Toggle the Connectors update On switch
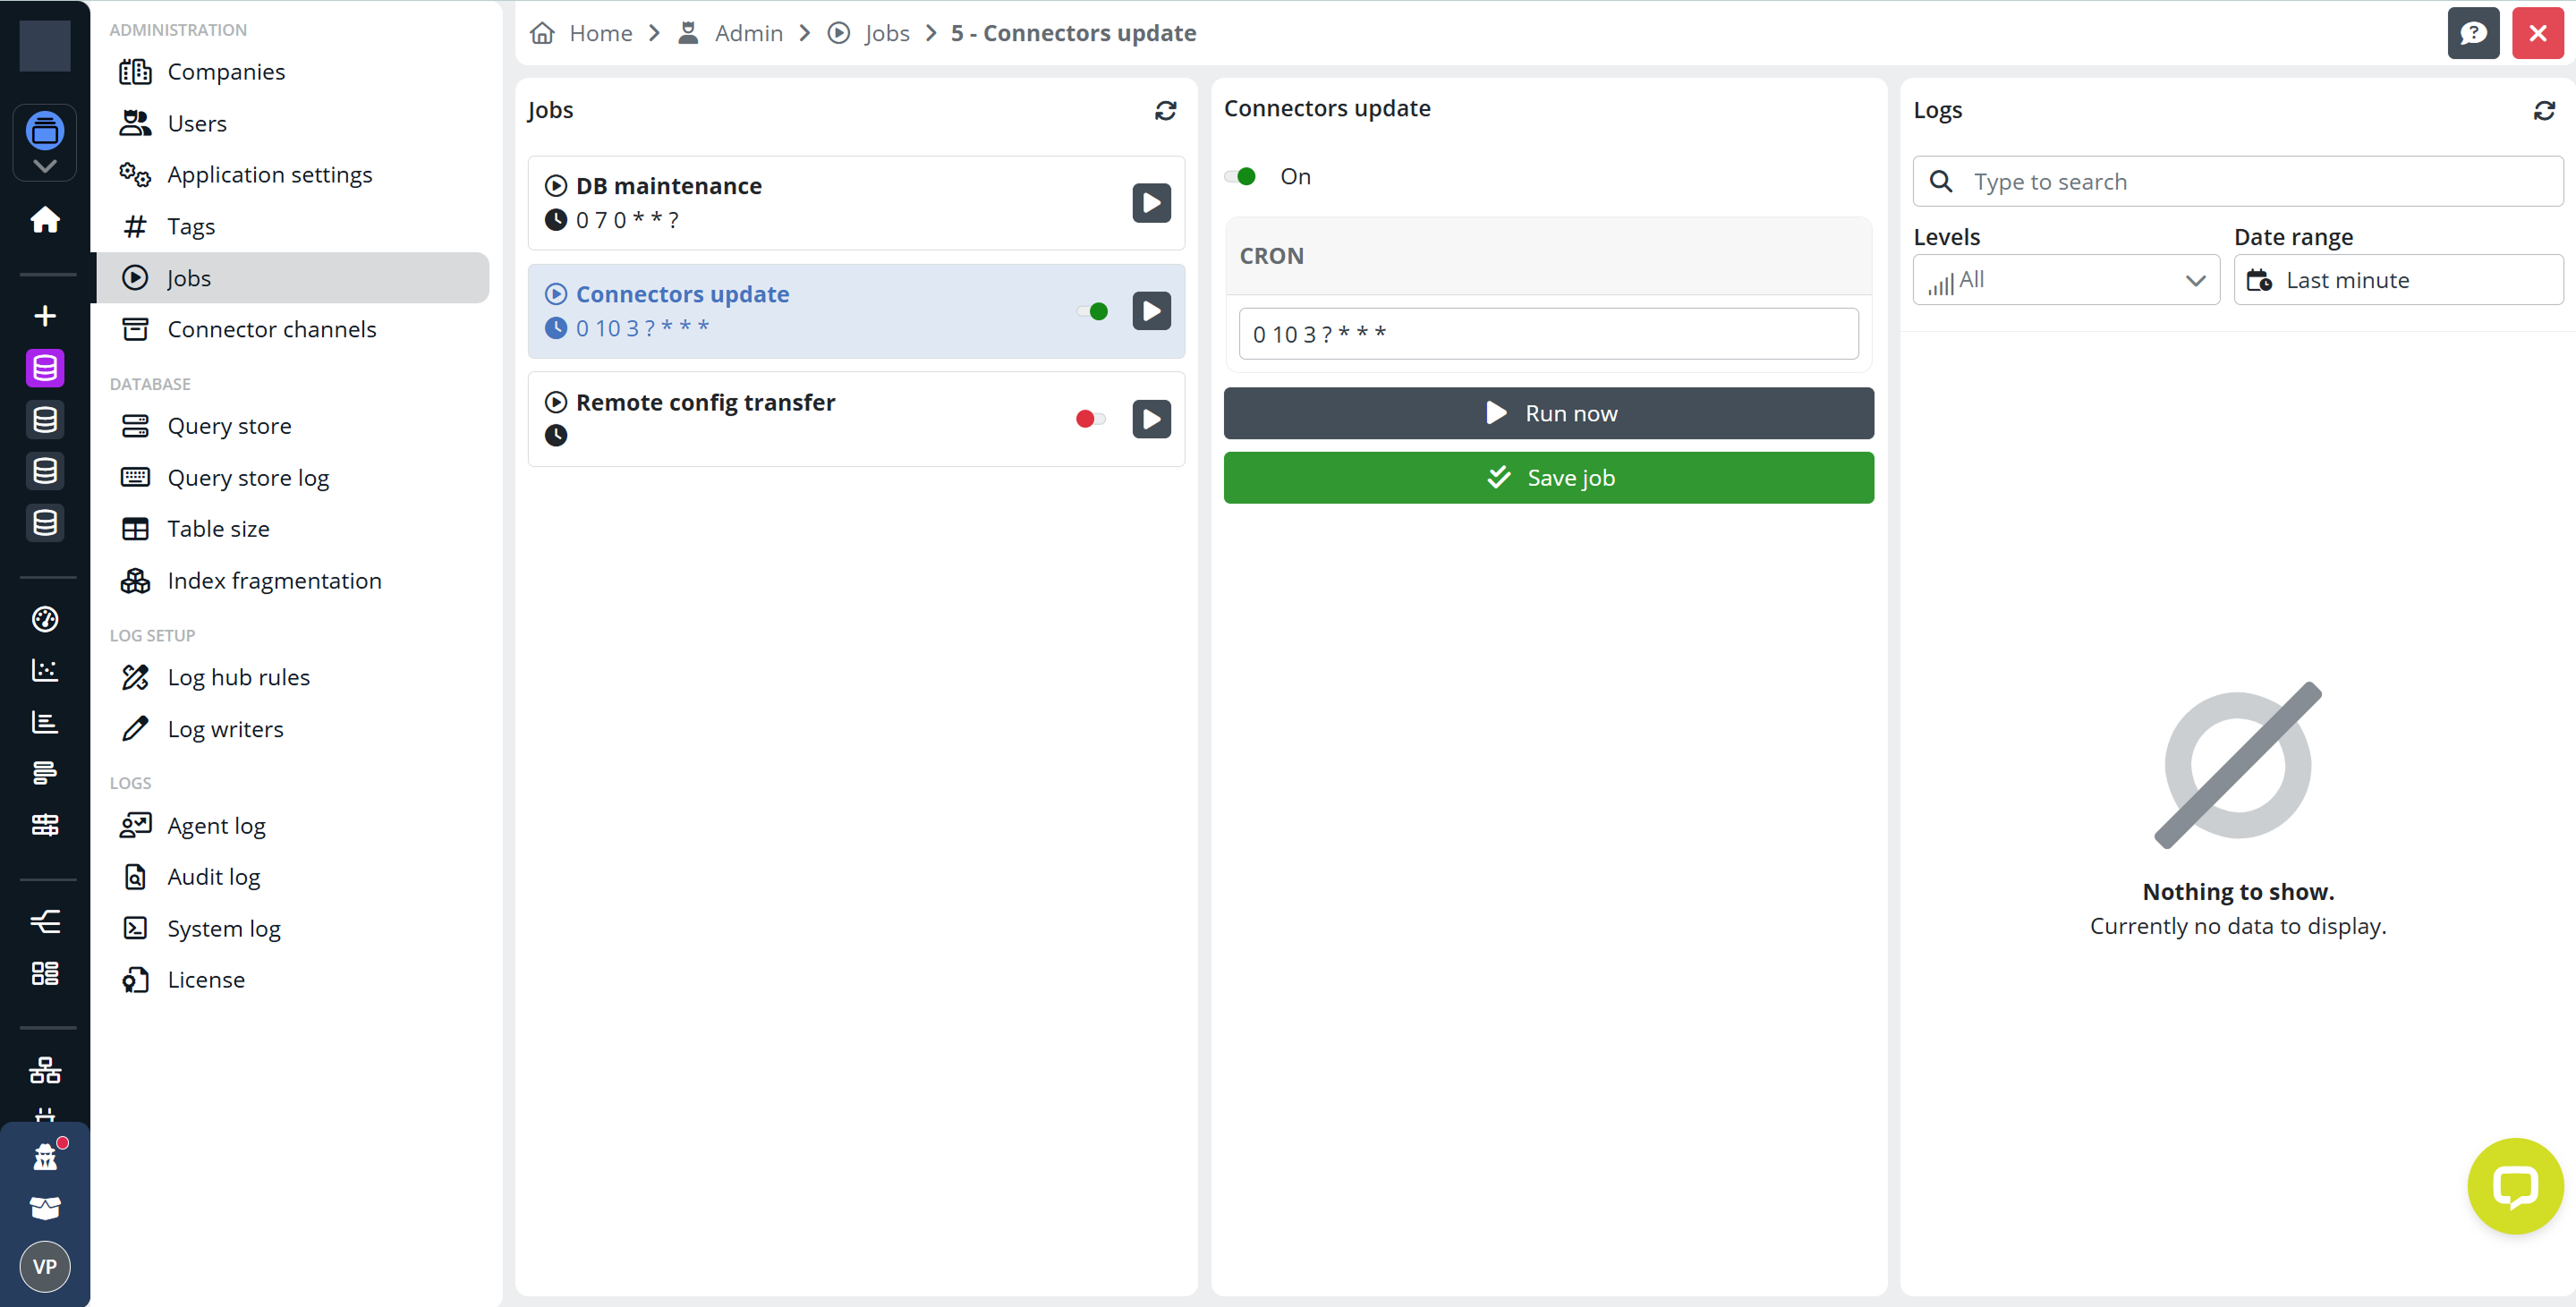Screen dimensions: 2576x1307 1240,177
